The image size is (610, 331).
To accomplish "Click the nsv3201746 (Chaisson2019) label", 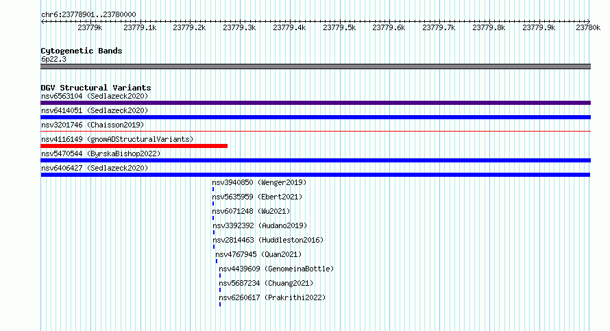I will coord(93,125).
